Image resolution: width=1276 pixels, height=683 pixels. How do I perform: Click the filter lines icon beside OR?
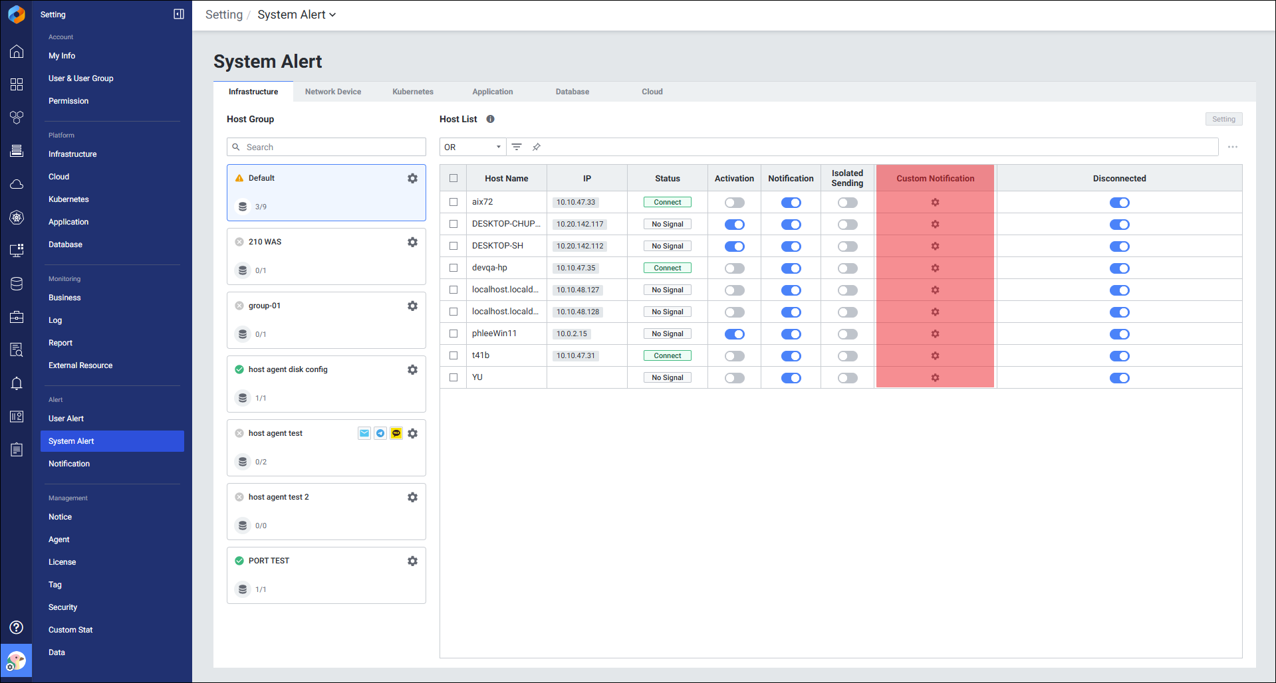click(x=517, y=147)
